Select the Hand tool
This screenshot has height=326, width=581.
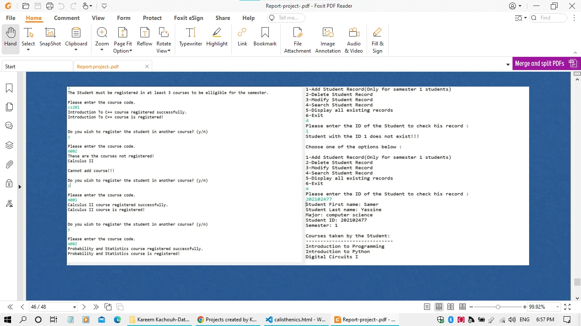pyautogui.click(x=10, y=39)
